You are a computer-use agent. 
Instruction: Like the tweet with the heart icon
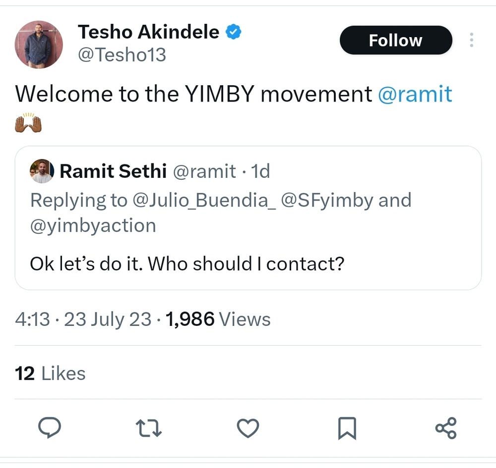click(248, 427)
